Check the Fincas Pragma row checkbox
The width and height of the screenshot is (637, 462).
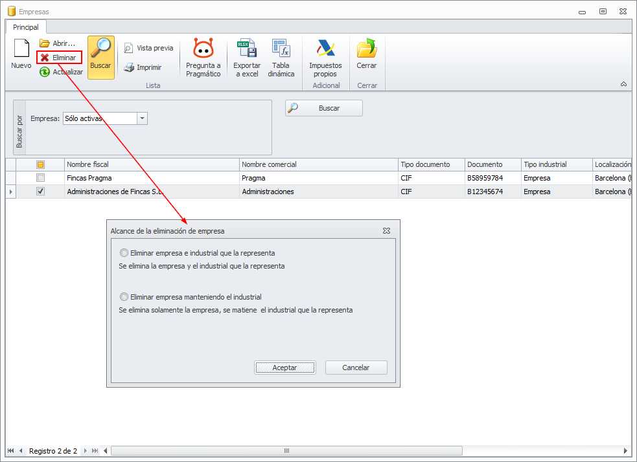point(40,178)
